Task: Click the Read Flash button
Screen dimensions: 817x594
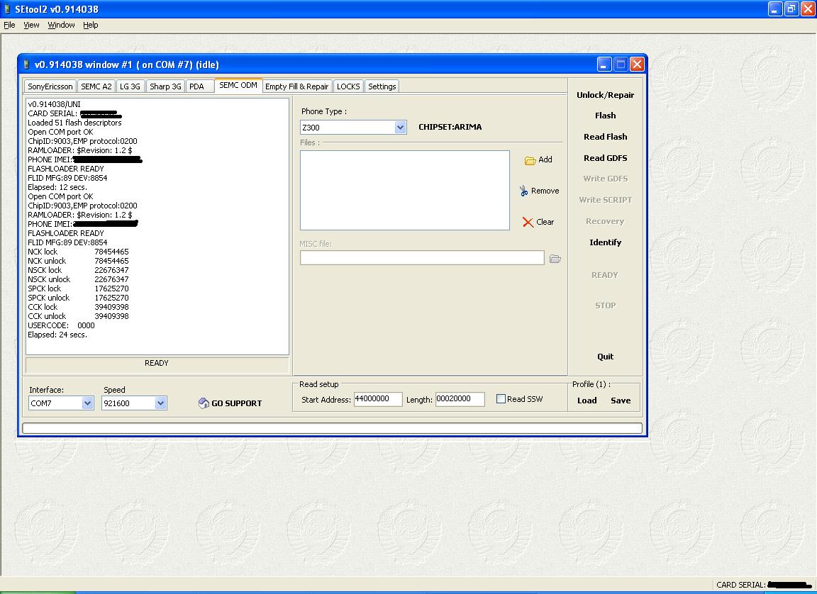Action: (x=606, y=137)
